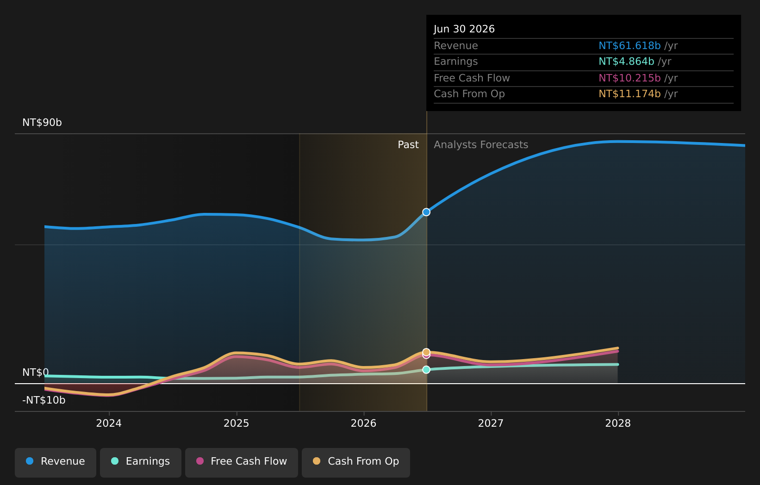The height and width of the screenshot is (485, 760).
Task: Click the Jun 30 2026 tooltip date
Action: [464, 29]
